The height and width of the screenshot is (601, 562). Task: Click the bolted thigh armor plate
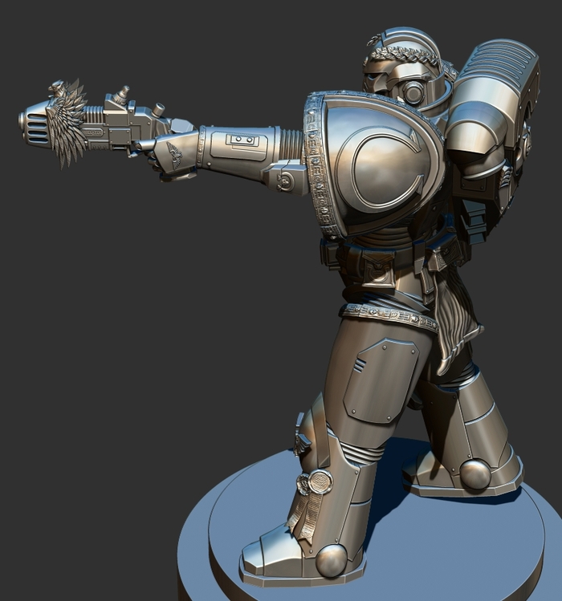(381, 381)
